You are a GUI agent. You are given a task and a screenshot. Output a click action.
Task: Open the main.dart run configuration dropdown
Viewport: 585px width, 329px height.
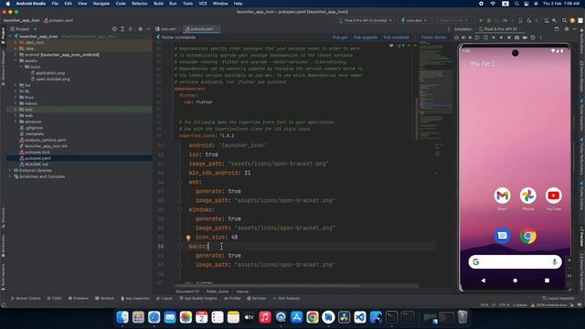pos(414,20)
